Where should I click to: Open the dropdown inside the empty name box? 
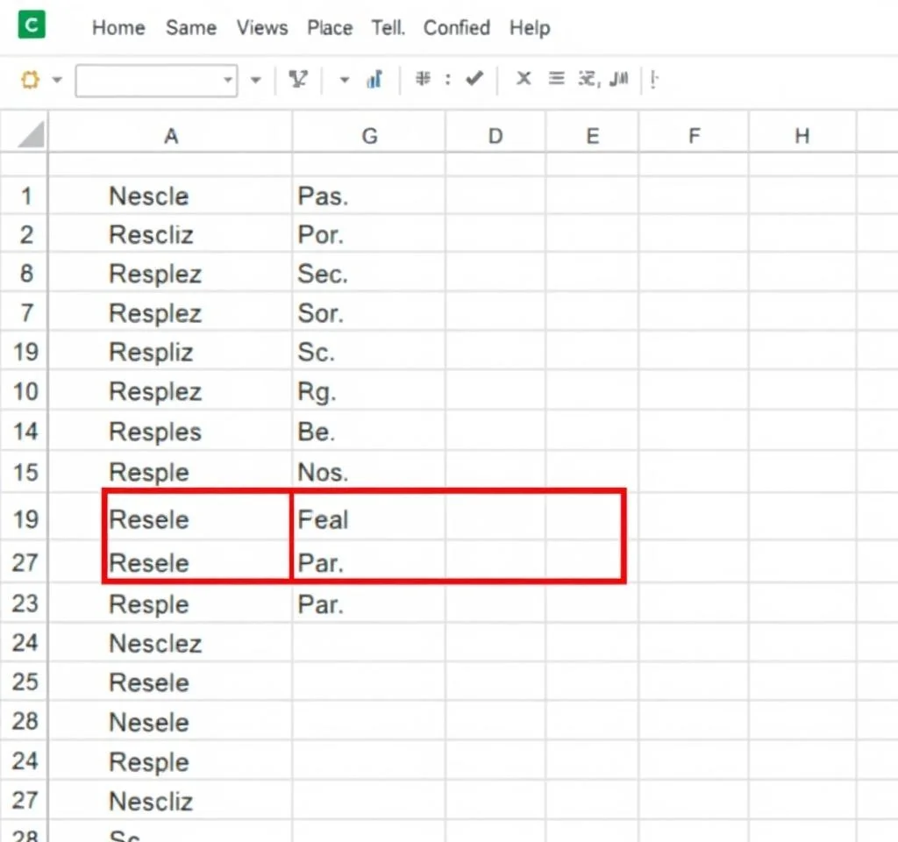[x=228, y=81]
